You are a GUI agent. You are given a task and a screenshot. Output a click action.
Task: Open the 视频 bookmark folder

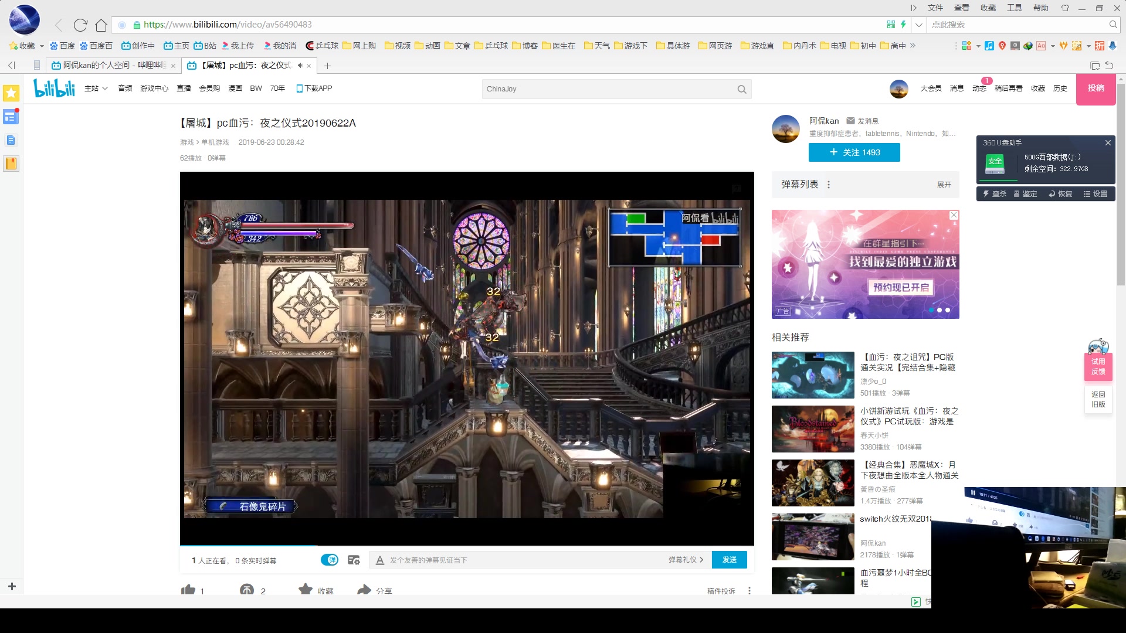pos(398,46)
